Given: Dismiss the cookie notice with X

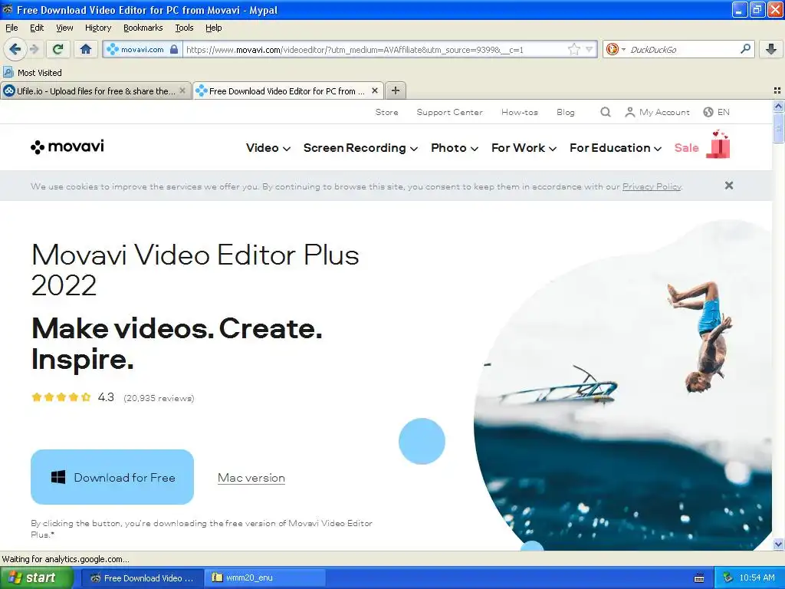Looking at the screenshot, I should (x=729, y=186).
